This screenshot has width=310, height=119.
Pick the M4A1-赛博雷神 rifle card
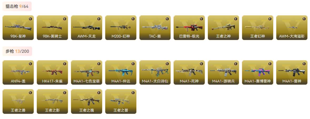258,73
